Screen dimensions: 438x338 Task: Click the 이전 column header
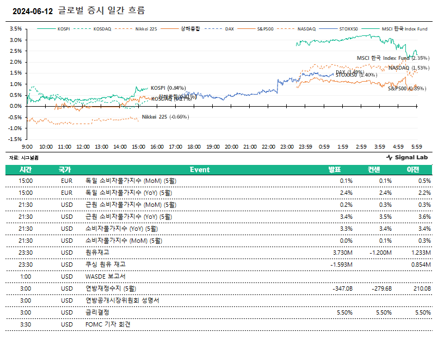[x=413, y=170]
